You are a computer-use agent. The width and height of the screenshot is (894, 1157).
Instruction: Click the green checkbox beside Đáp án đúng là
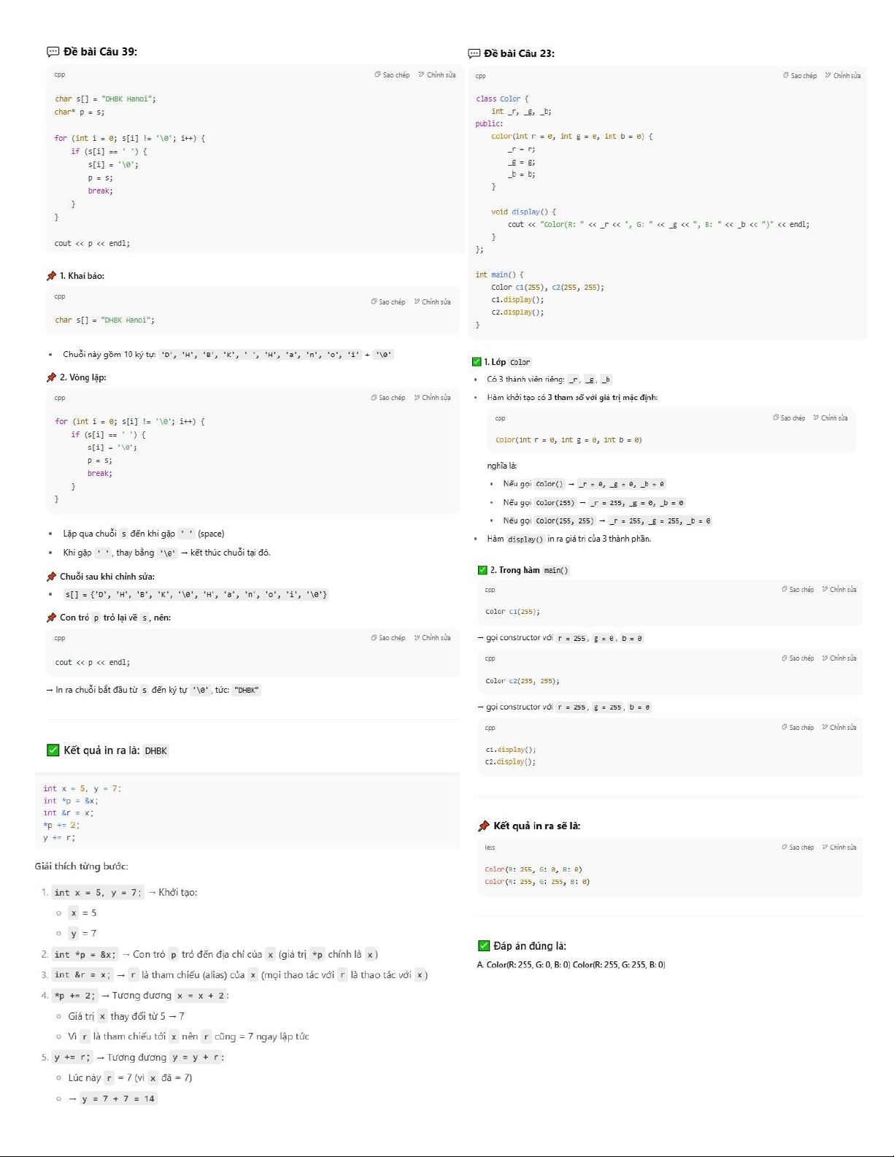(x=483, y=946)
